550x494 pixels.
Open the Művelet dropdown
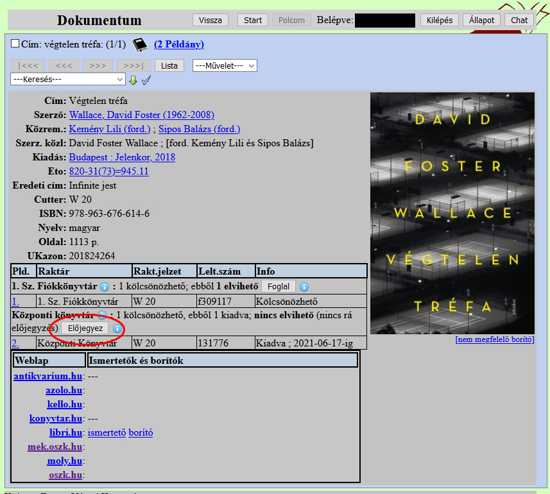click(225, 65)
